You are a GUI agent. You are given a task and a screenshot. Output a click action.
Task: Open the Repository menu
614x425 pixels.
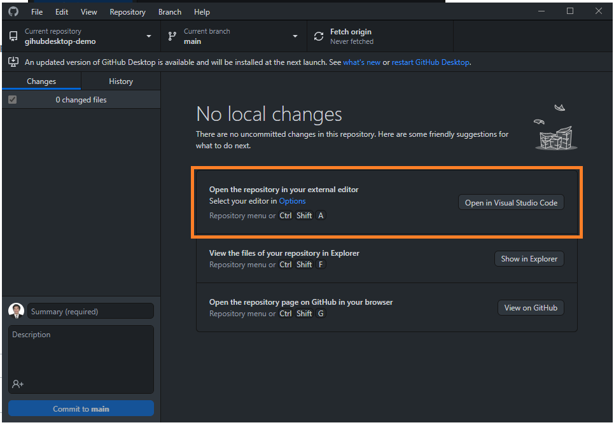(127, 11)
